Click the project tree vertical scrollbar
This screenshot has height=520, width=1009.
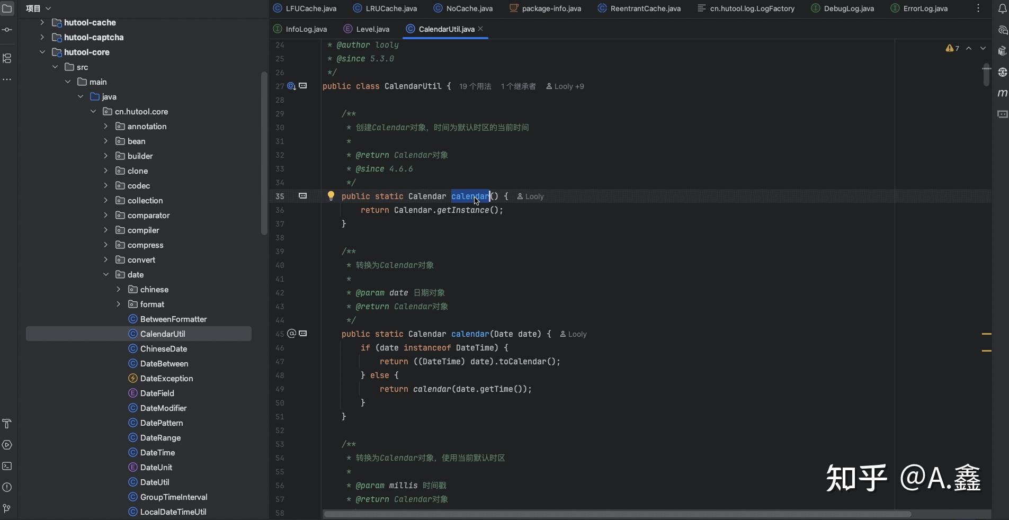(x=264, y=153)
